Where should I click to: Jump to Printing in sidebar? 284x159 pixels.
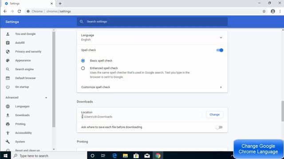click(20, 124)
